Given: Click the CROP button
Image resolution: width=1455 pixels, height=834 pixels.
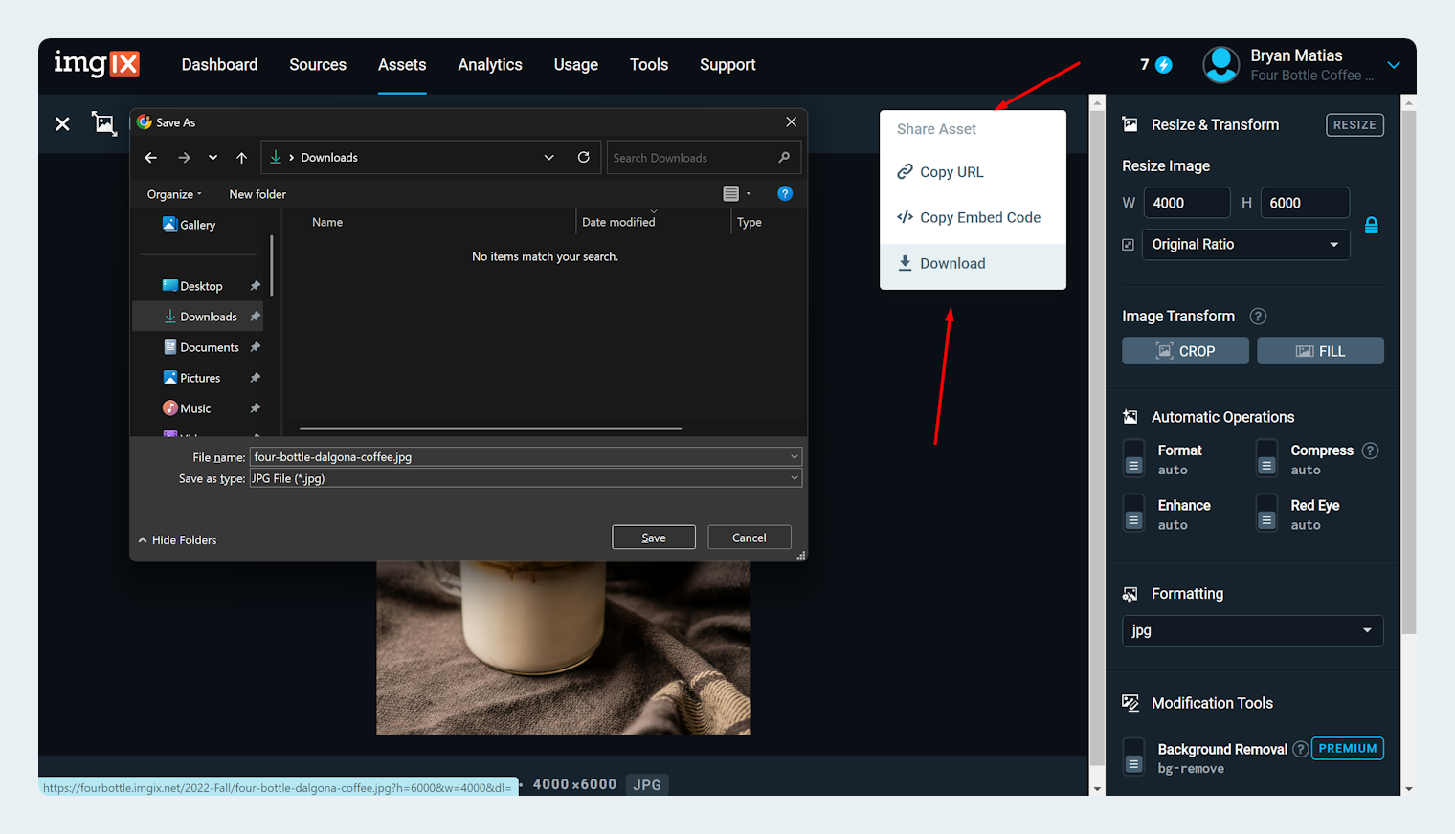Looking at the screenshot, I should pos(1185,351).
